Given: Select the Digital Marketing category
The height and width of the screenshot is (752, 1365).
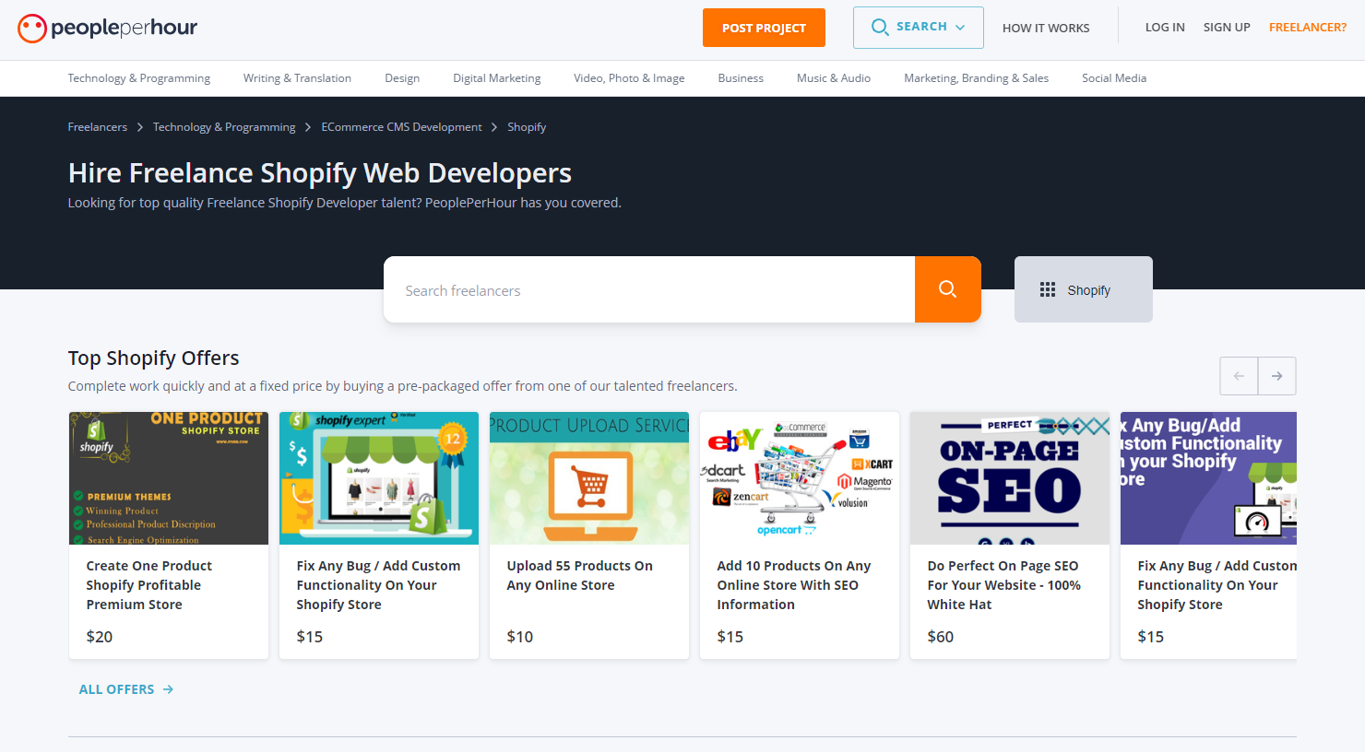Looking at the screenshot, I should [496, 78].
